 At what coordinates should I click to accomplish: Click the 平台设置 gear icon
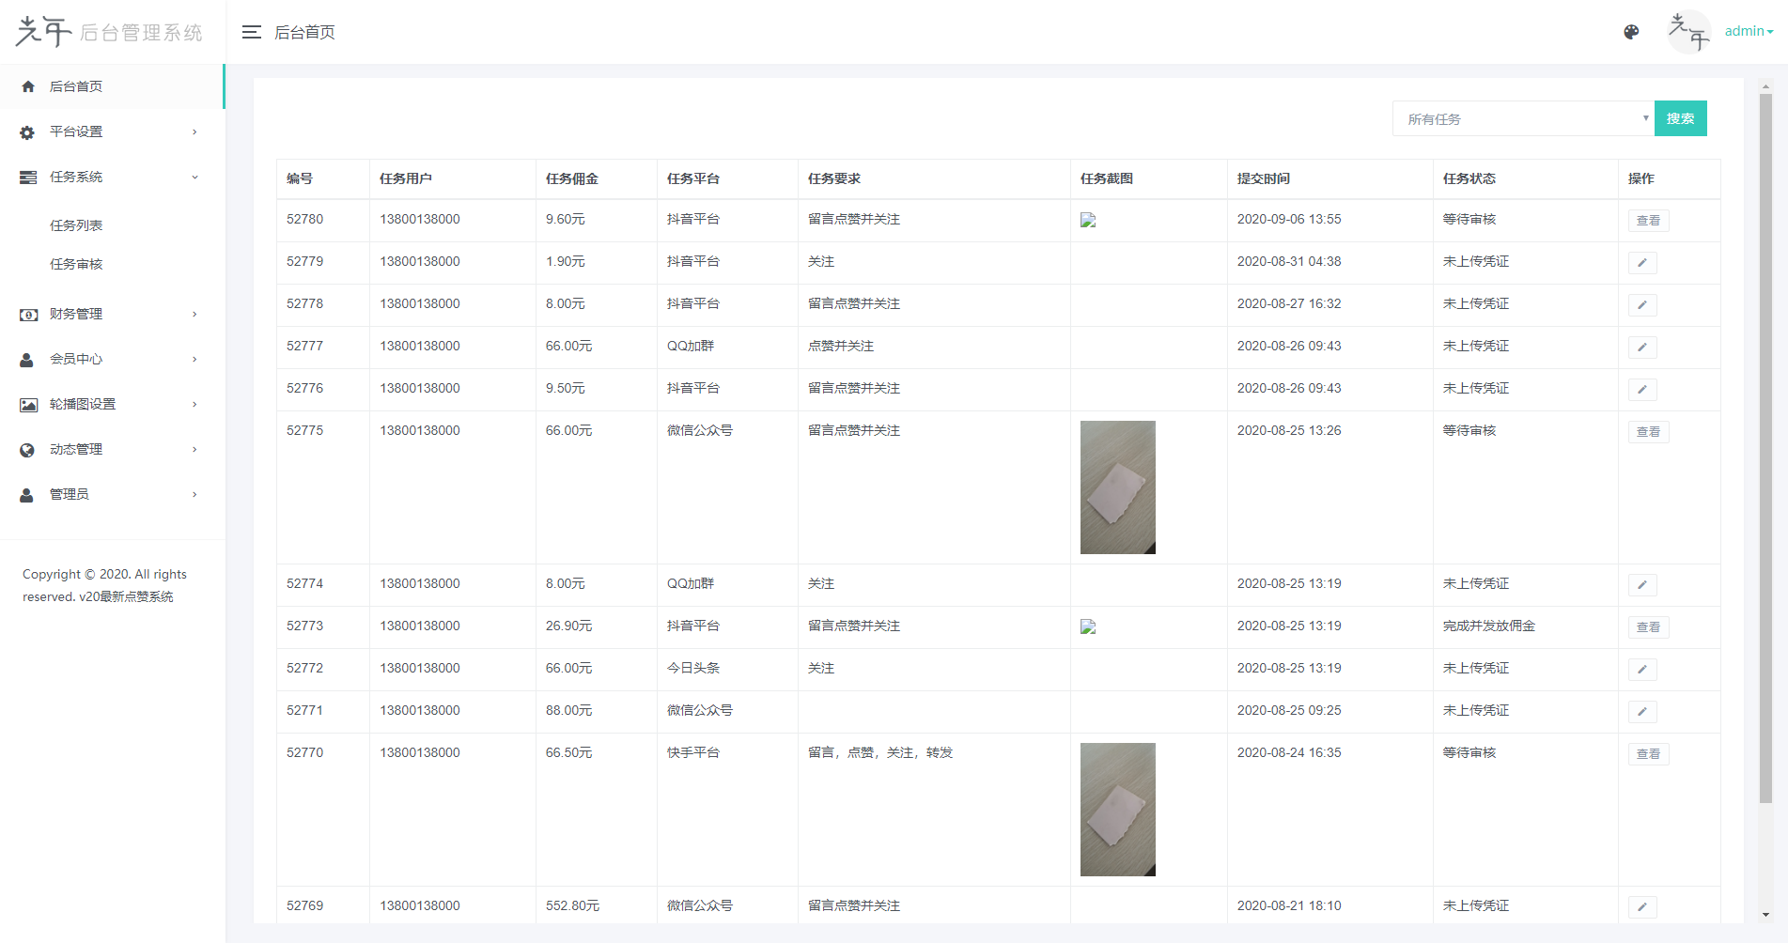[x=28, y=131]
